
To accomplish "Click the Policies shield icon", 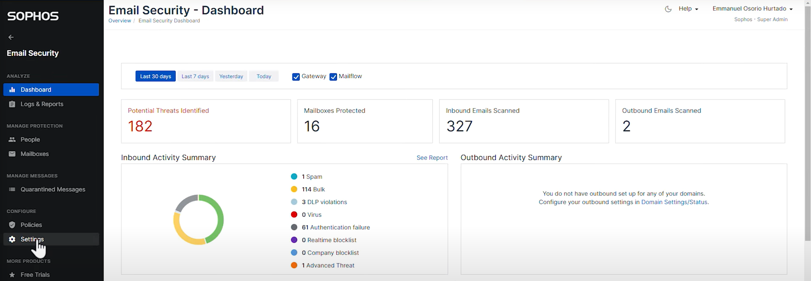I will point(12,225).
